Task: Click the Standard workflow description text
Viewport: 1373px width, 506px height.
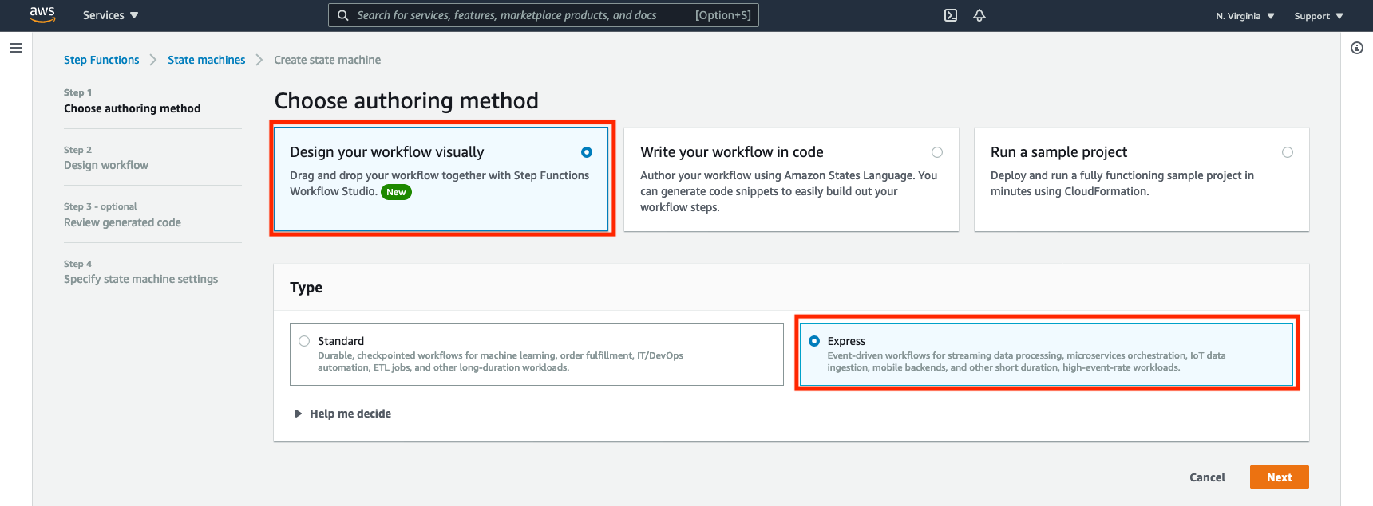Action: (x=501, y=362)
